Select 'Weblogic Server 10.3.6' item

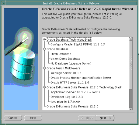tap(66, 73)
